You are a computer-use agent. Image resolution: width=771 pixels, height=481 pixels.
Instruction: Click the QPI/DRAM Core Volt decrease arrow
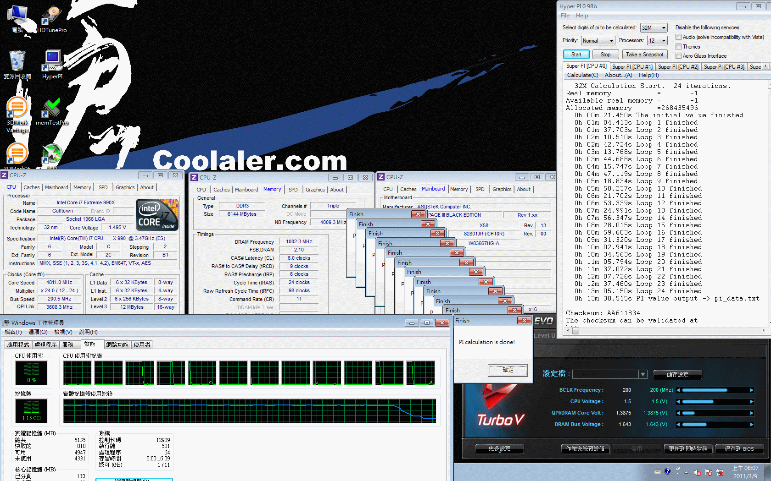pos(678,413)
